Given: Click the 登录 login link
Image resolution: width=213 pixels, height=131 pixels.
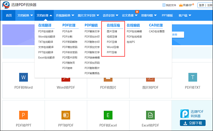Looking at the screenshot, I should [201, 5].
